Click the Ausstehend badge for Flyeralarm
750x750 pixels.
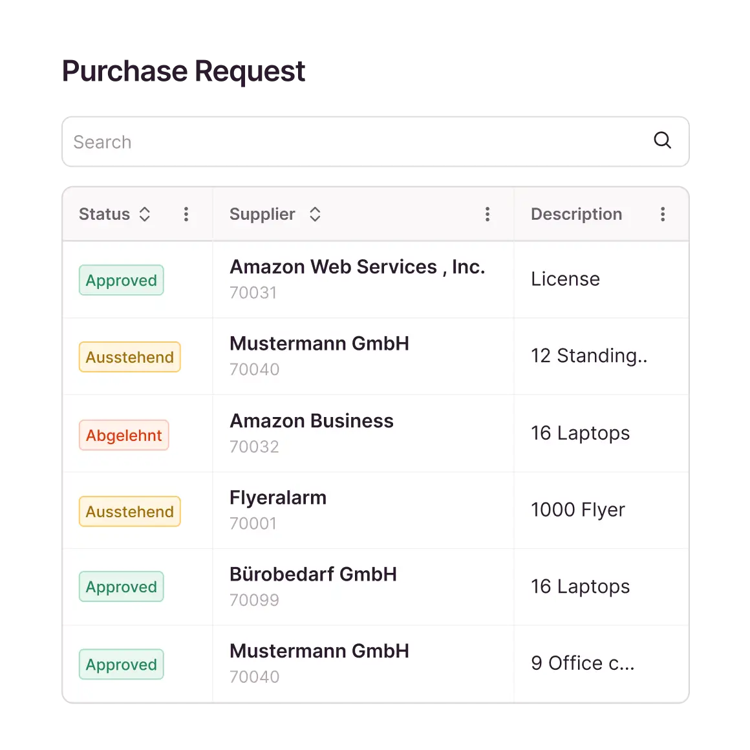129,512
